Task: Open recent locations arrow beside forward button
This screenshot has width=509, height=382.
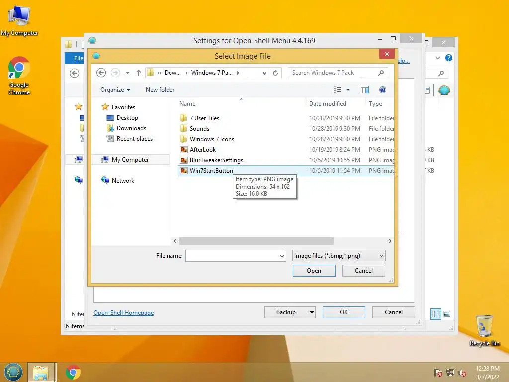Action: tap(128, 73)
